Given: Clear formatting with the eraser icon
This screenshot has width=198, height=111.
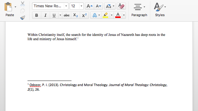Looking at the screenshot, I should tap(121, 6).
